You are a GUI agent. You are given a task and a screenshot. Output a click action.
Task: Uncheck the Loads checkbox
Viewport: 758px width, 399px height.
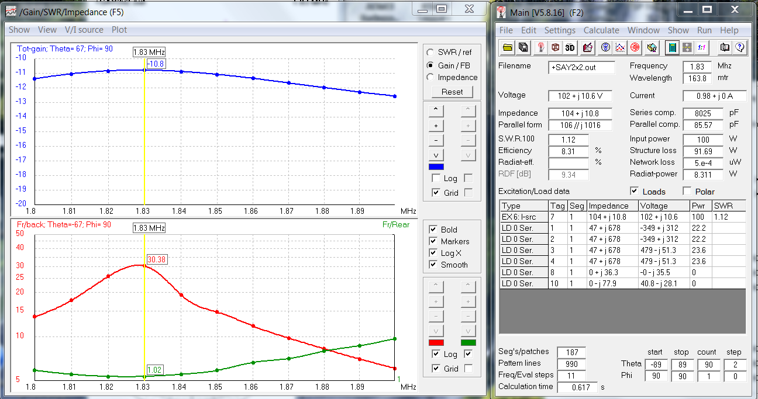point(635,191)
